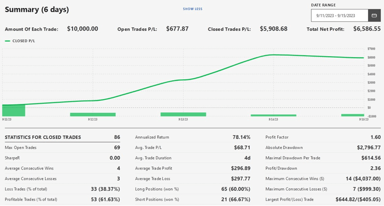Screen dimensions: 384x206
Task: Click the date range input field
Action: (x=339, y=16)
